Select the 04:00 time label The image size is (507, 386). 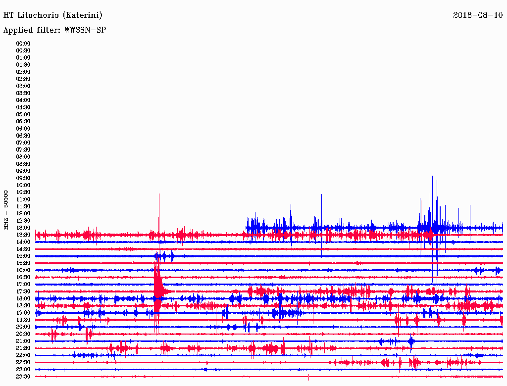point(23,100)
